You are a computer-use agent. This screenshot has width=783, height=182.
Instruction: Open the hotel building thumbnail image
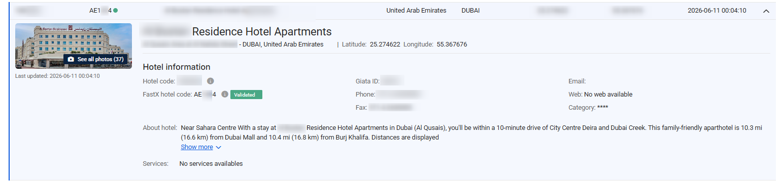coord(74,45)
